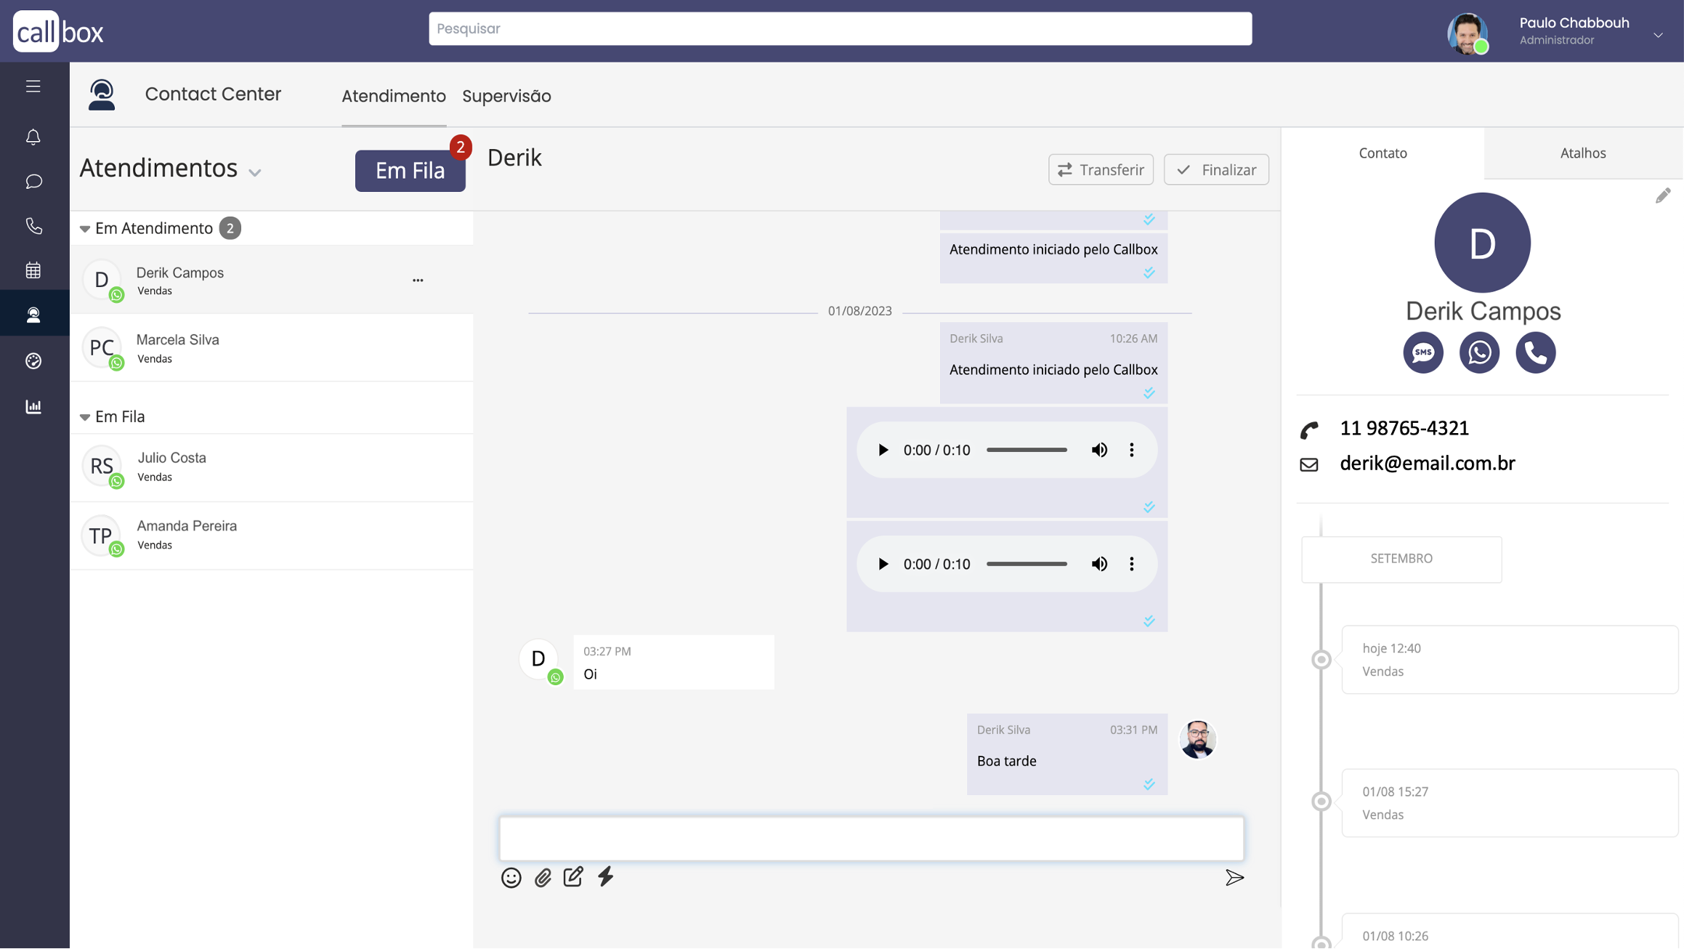Play the first audio message
Viewport: 1684px width, 949px height.
883,450
